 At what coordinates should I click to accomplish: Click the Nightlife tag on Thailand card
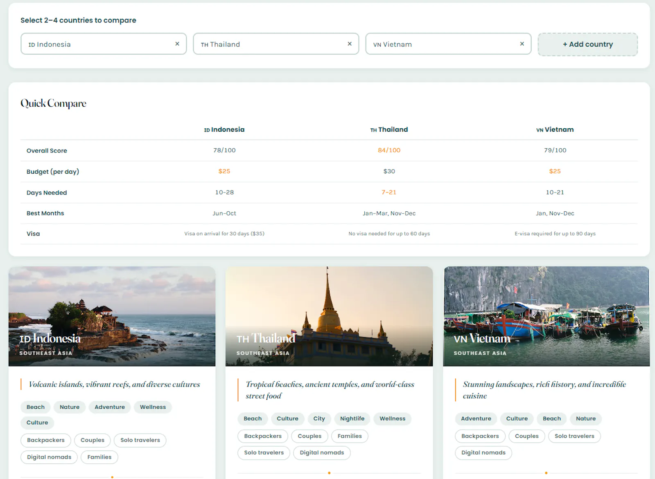tap(352, 419)
